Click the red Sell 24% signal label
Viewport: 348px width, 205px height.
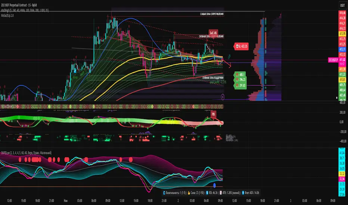(x=213, y=33)
